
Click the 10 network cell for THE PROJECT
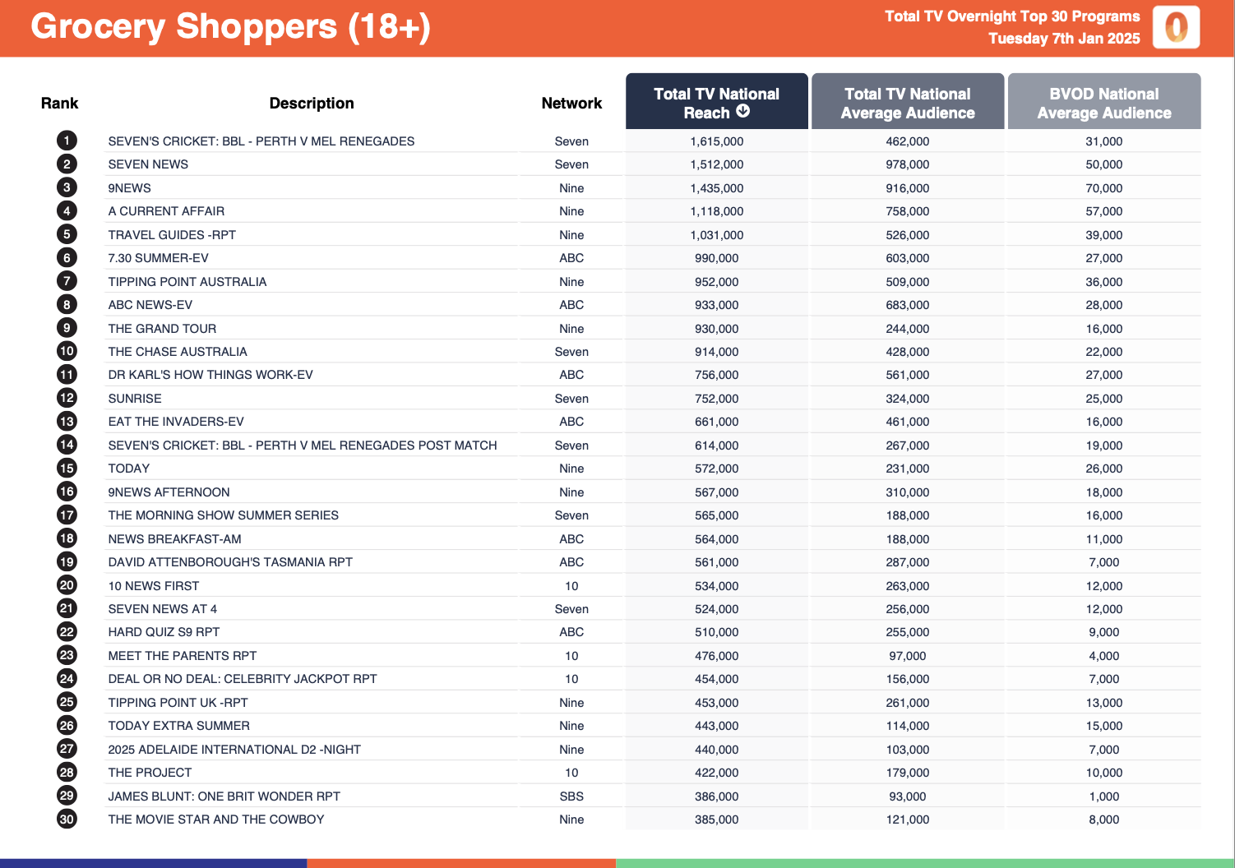[x=571, y=773]
